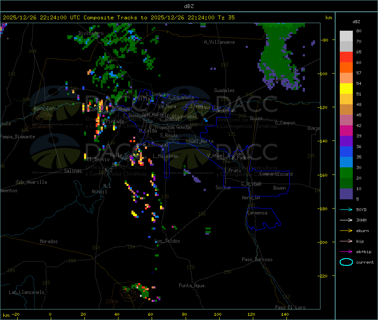Click the timestamp '2025/12/26 22:24:00 UTC Composite' text
This screenshot has width=378, height=320.
point(58,18)
